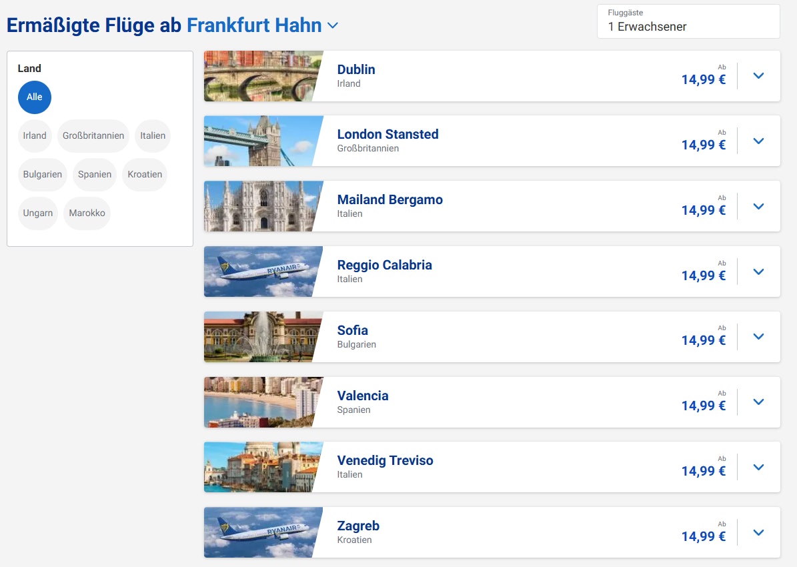
Task: Filter destinations by Großbritannien
Action: (x=93, y=136)
